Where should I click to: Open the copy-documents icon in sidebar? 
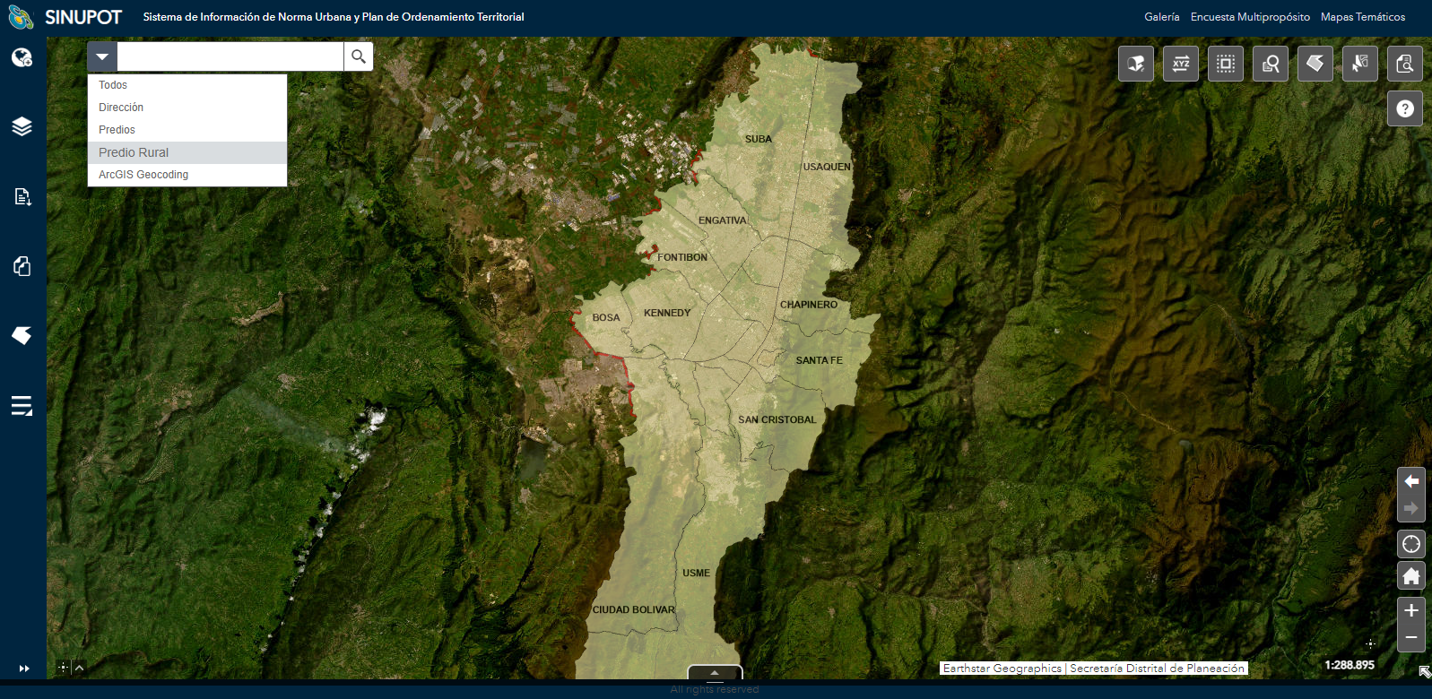(22, 266)
